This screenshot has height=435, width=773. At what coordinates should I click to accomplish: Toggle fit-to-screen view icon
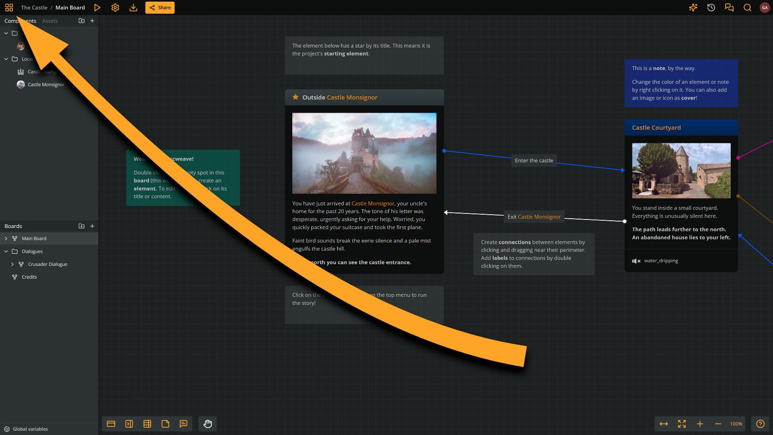[682, 424]
